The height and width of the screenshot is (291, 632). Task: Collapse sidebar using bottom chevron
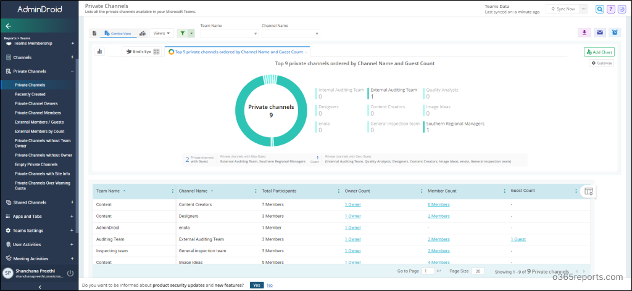pos(39,287)
